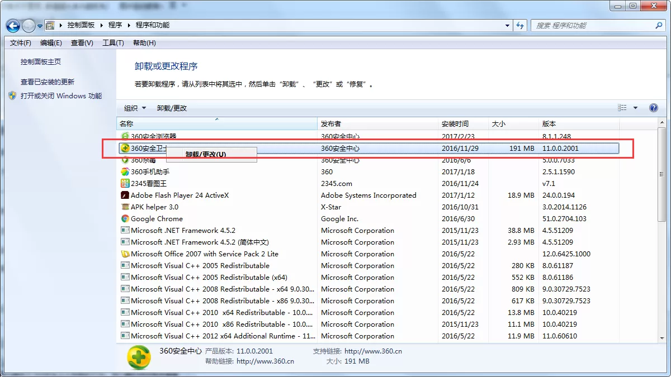671x377 pixels.
Task: Click the Forward navigation arrow
Action: click(29, 26)
